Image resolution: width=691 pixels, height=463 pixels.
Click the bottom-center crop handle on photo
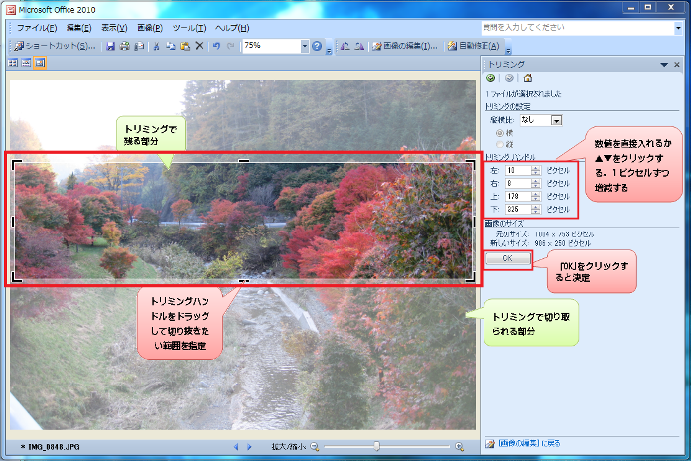(x=243, y=280)
